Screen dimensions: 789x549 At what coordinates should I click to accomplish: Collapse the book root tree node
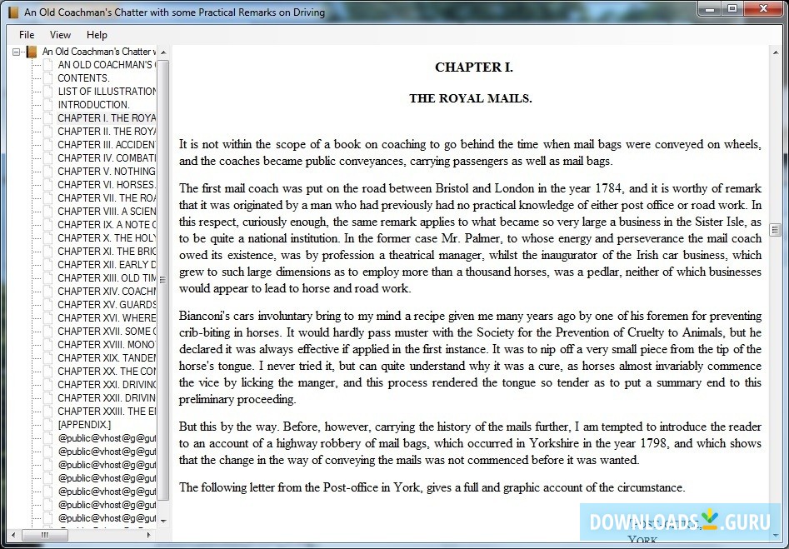click(x=16, y=52)
